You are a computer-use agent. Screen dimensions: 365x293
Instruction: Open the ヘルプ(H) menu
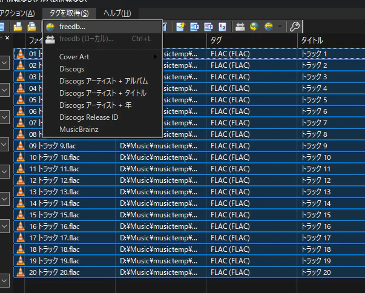[117, 13]
